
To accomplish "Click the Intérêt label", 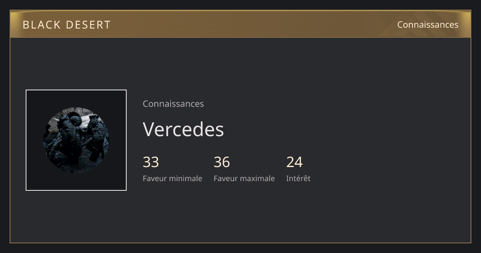I will pyautogui.click(x=298, y=178).
